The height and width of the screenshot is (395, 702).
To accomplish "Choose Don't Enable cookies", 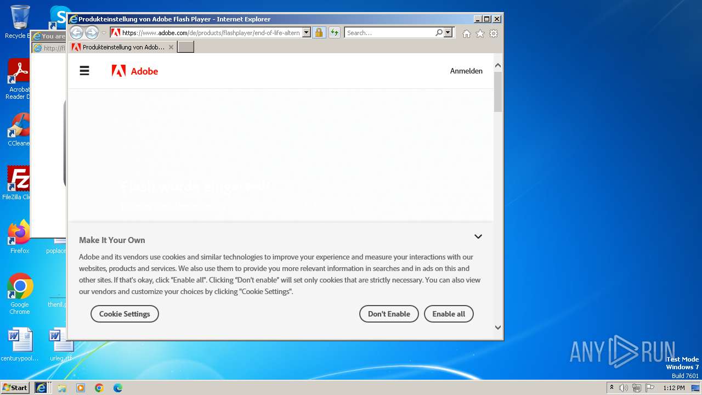I will 389,314.
